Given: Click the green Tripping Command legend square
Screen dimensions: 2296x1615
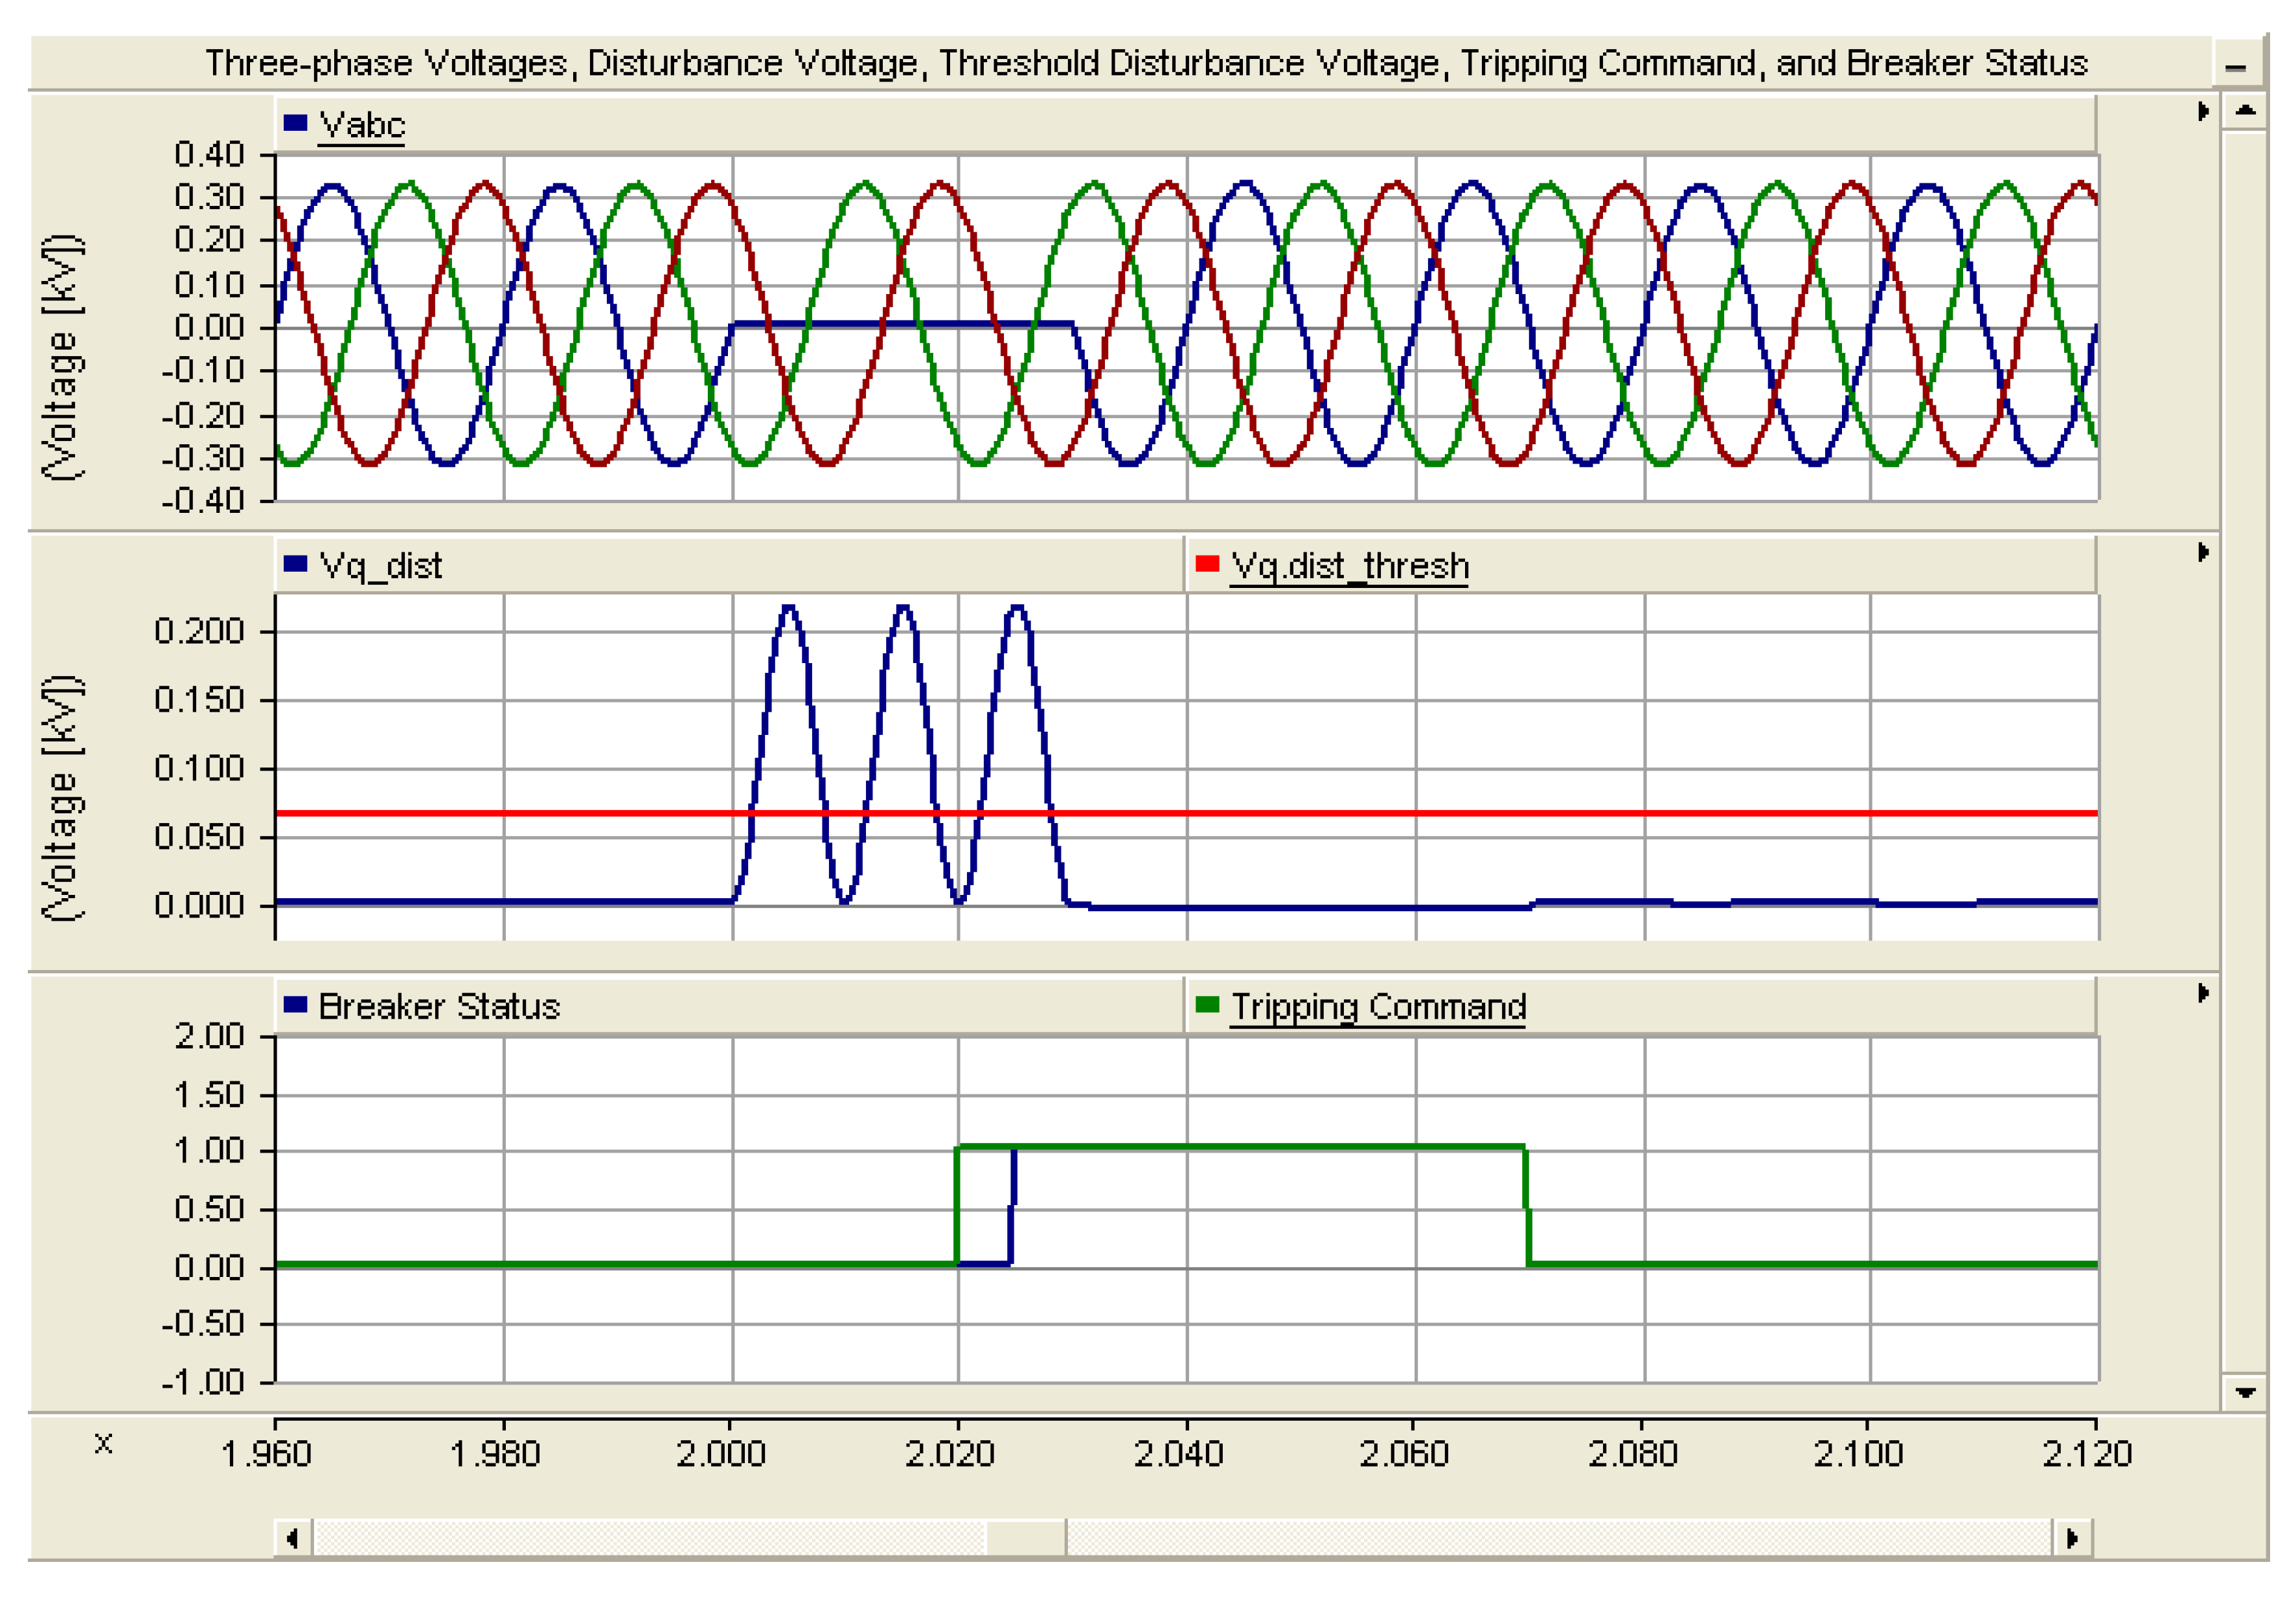Looking at the screenshot, I should [1207, 1004].
